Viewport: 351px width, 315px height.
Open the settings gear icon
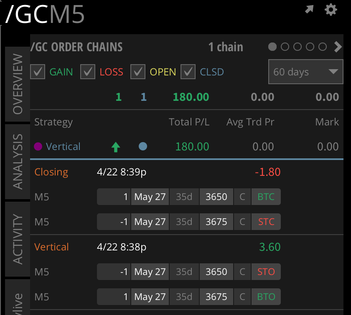point(331,9)
